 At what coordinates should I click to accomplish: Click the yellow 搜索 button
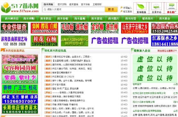pos(111,9)
